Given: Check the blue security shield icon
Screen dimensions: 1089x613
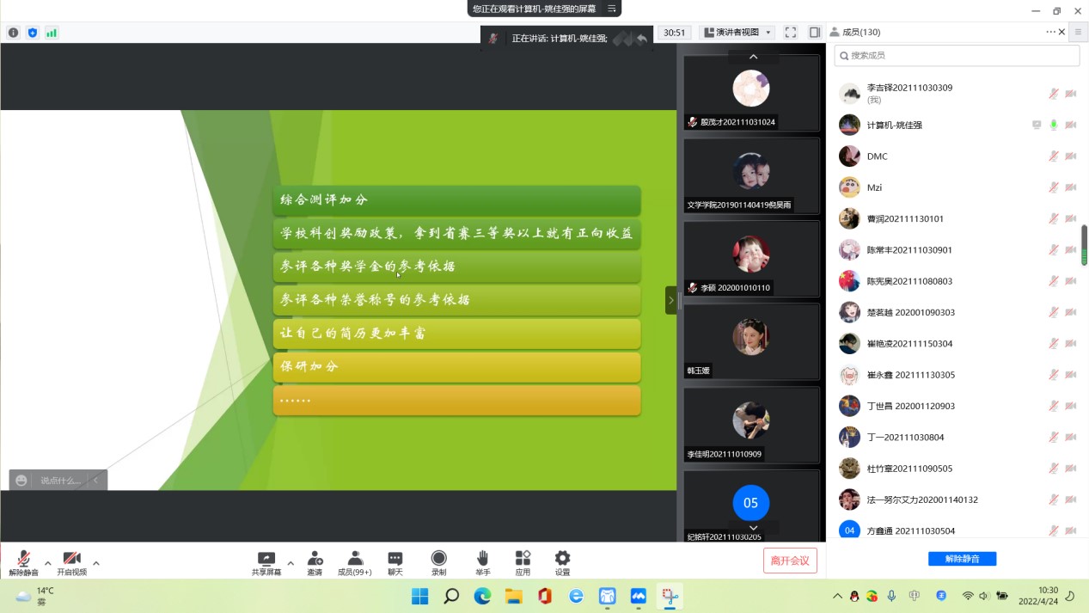Looking at the screenshot, I should (33, 33).
